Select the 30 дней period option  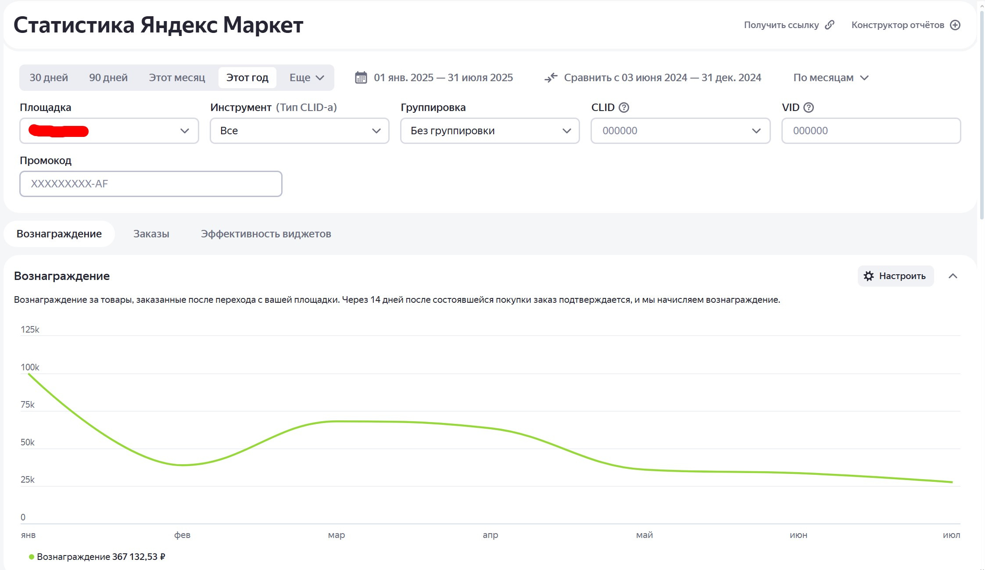click(x=49, y=78)
